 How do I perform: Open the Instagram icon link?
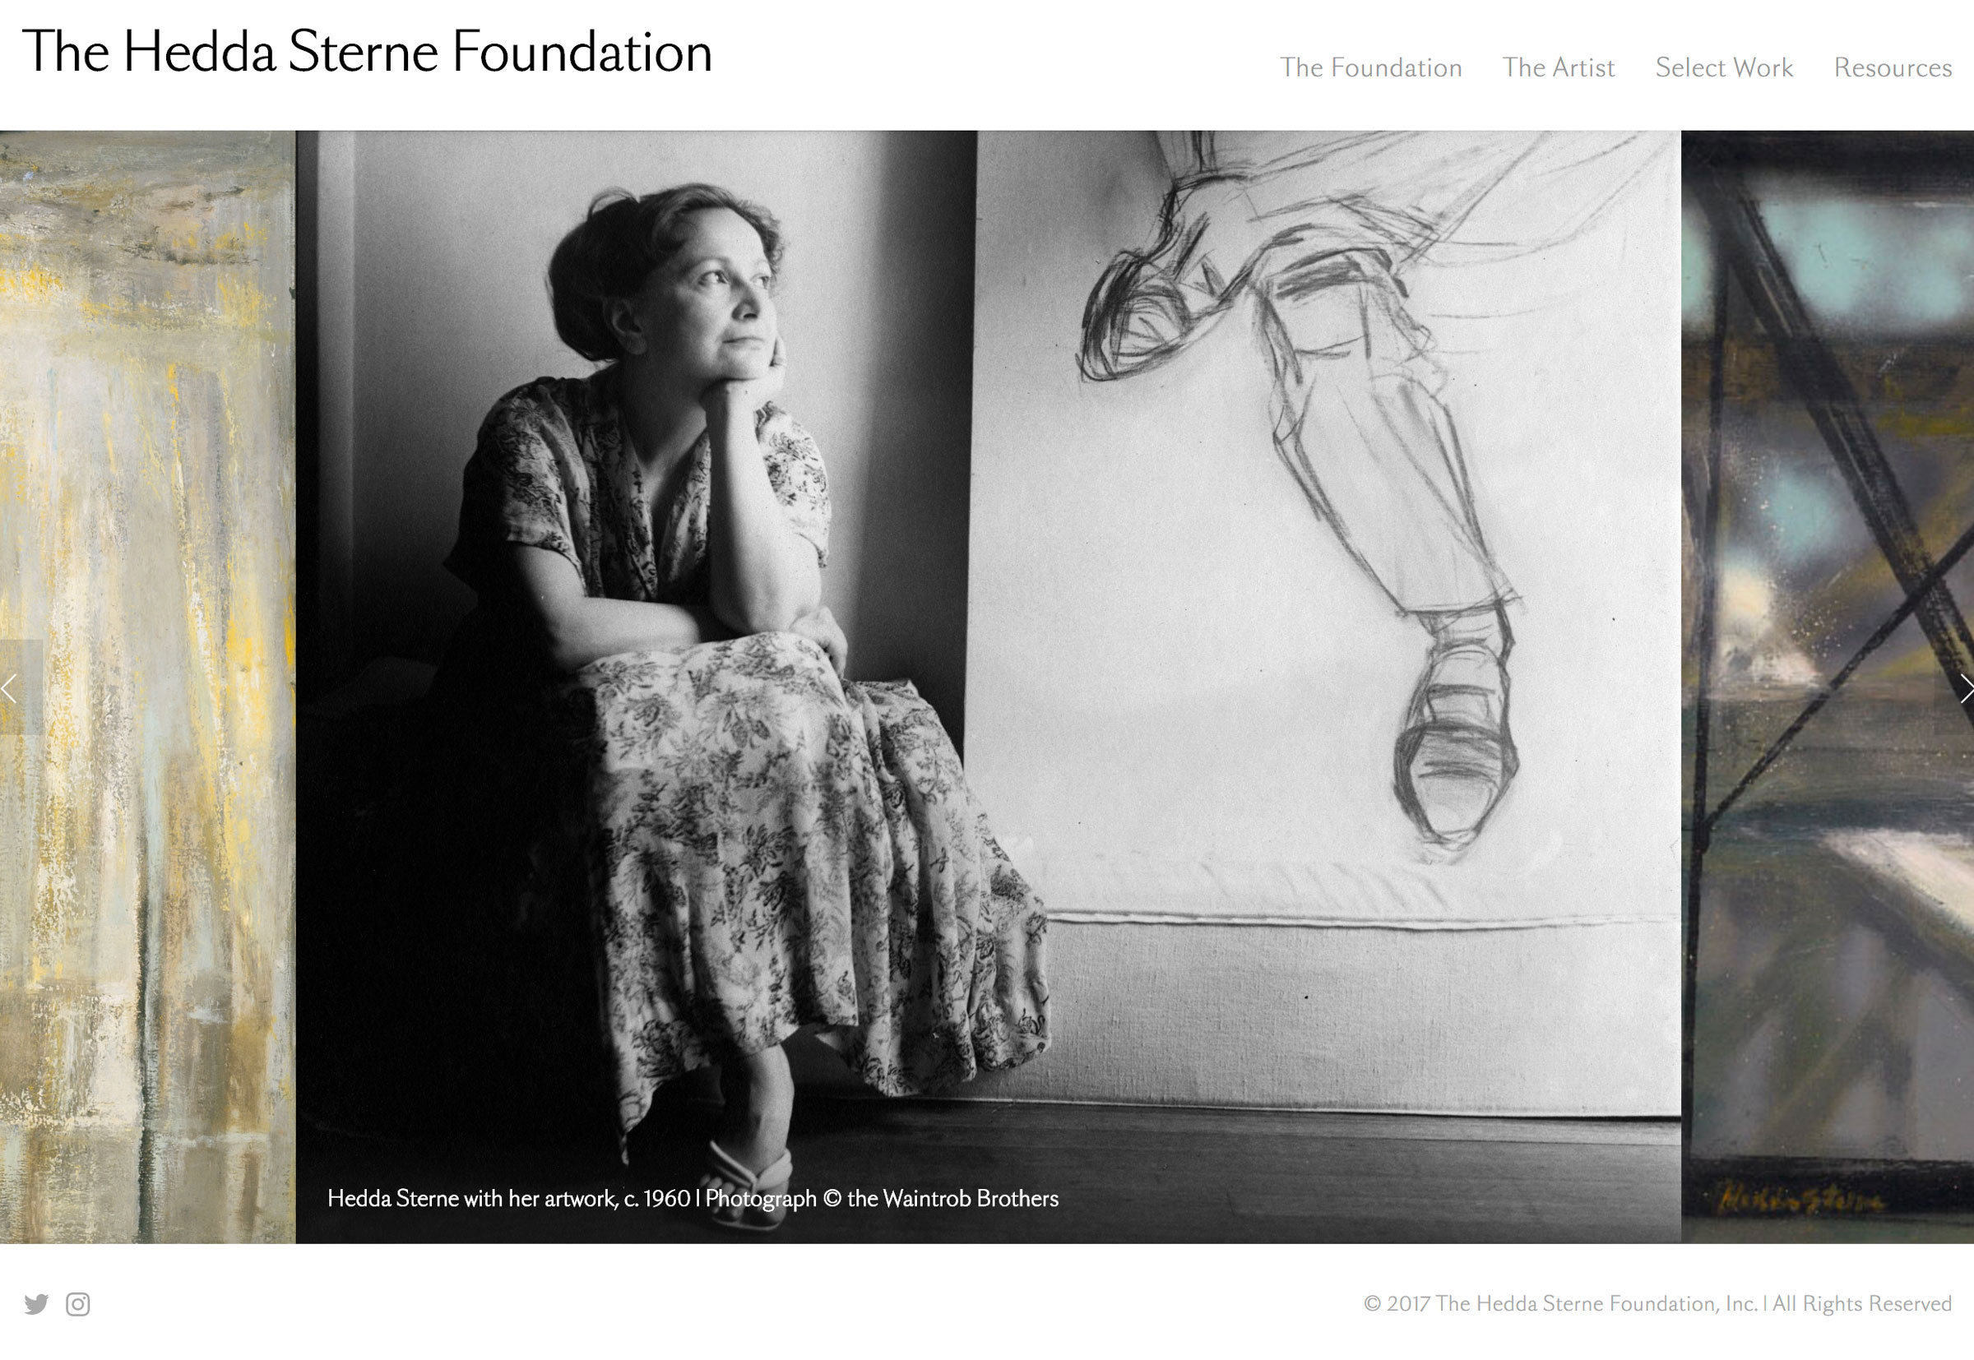coord(77,1304)
